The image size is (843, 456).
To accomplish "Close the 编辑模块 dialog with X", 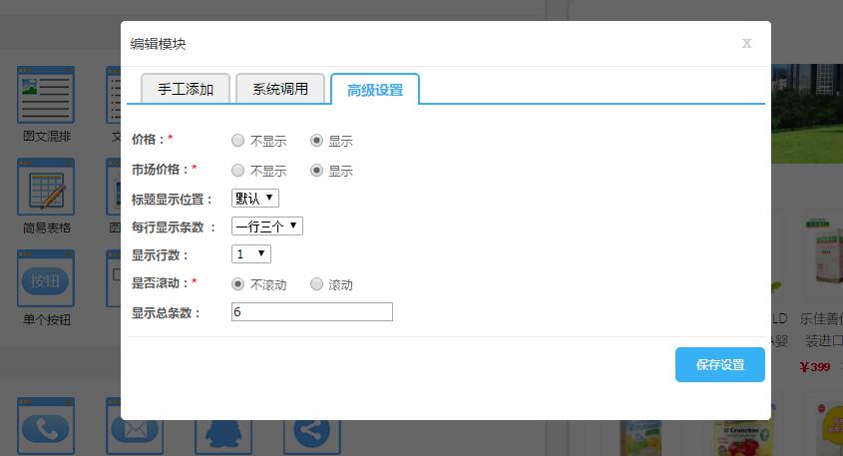I will point(746,43).
